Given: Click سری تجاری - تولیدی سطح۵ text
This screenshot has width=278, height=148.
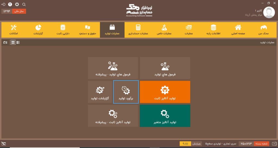Looking at the screenshot, I should tap(221, 144).
